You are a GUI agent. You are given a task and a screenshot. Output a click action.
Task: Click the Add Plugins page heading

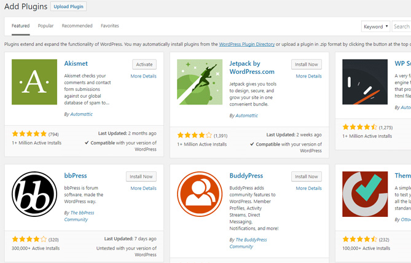tap(26, 7)
